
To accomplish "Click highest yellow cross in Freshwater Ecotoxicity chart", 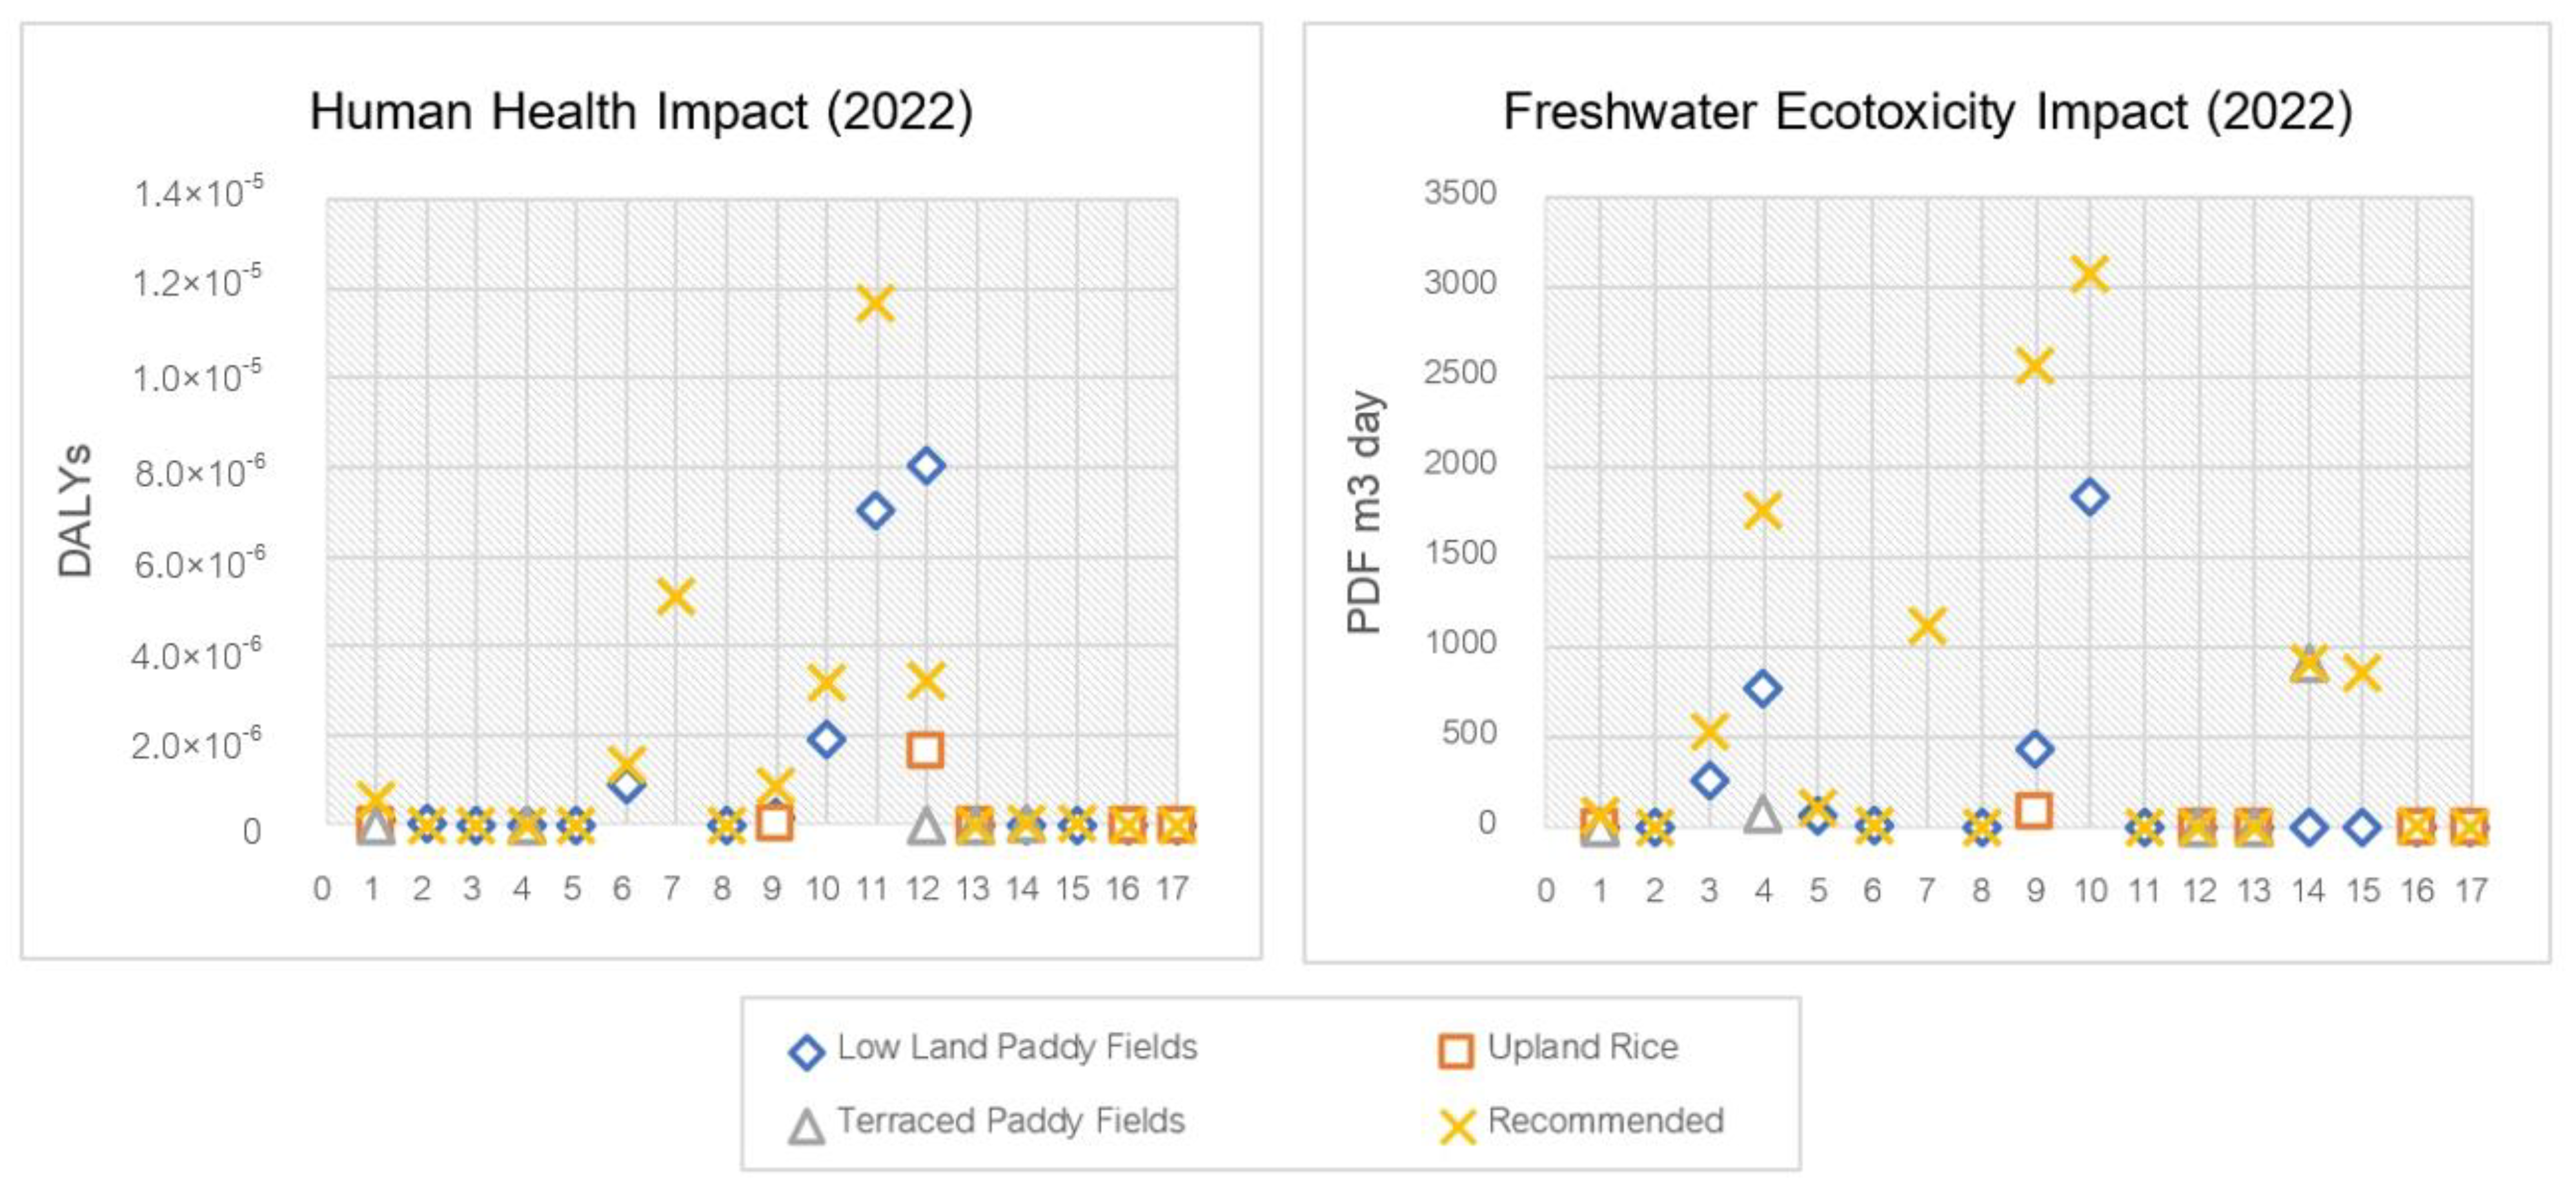I will coord(2090,273).
